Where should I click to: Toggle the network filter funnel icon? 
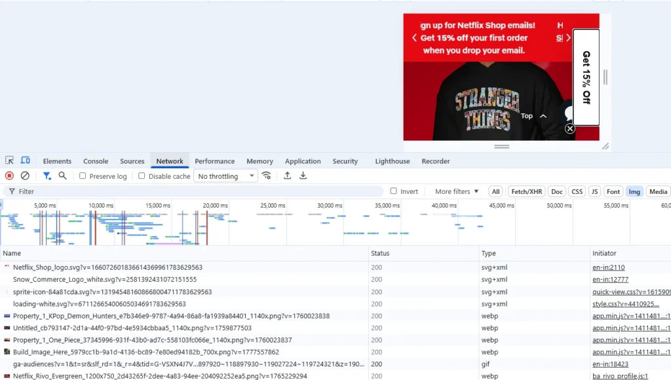tap(47, 176)
